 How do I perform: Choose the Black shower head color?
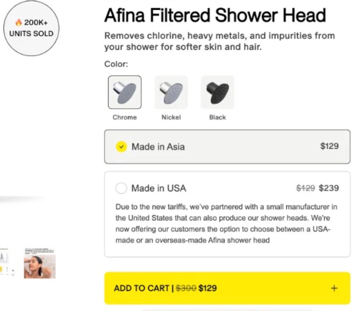pos(218,92)
